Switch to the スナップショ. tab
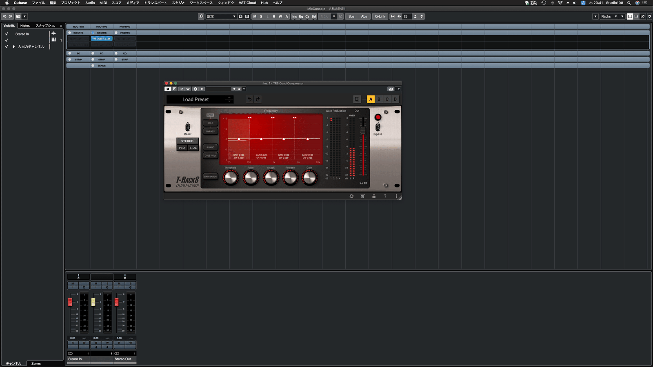Screen dimensions: 653x367 click(x=45, y=26)
